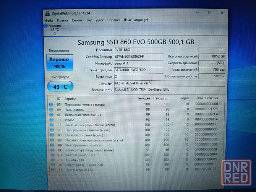Click the power-on count value 708 раз
Screen dimensions: 256x192
coord(212,70)
